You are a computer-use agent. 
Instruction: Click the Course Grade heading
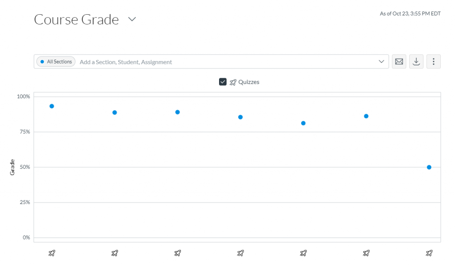tap(76, 20)
